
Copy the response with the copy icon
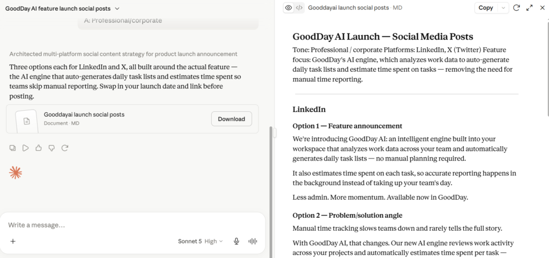pyautogui.click(x=13, y=148)
